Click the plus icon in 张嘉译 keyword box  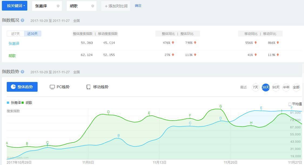(58, 6)
